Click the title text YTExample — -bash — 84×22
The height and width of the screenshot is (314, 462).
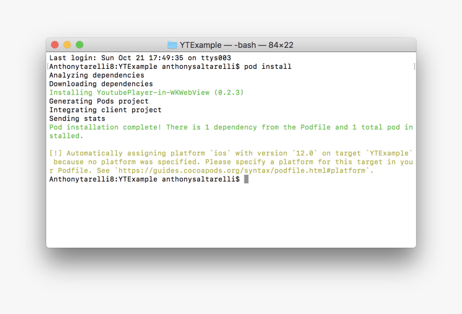coord(236,45)
